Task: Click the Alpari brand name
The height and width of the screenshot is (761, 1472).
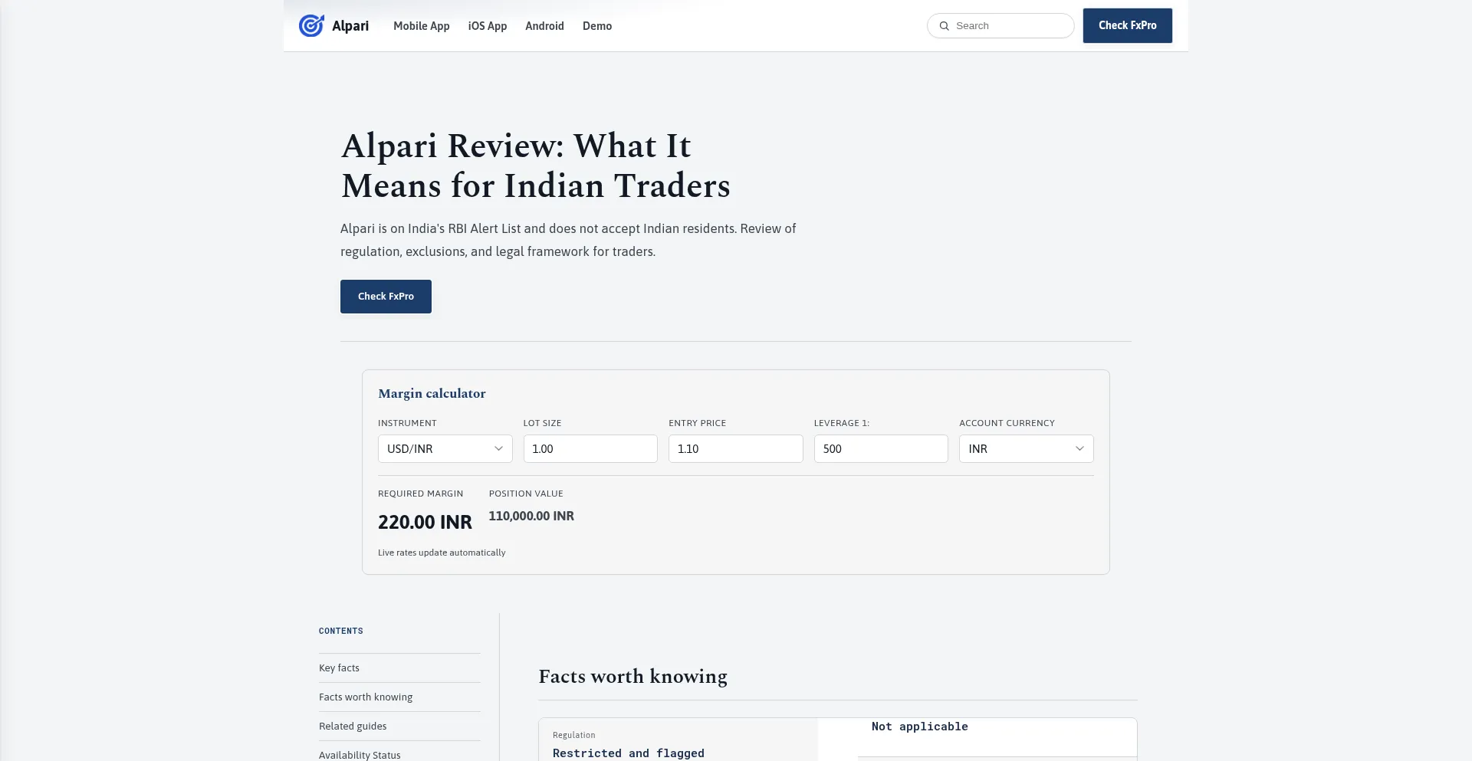Action: [x=350, y=26]
